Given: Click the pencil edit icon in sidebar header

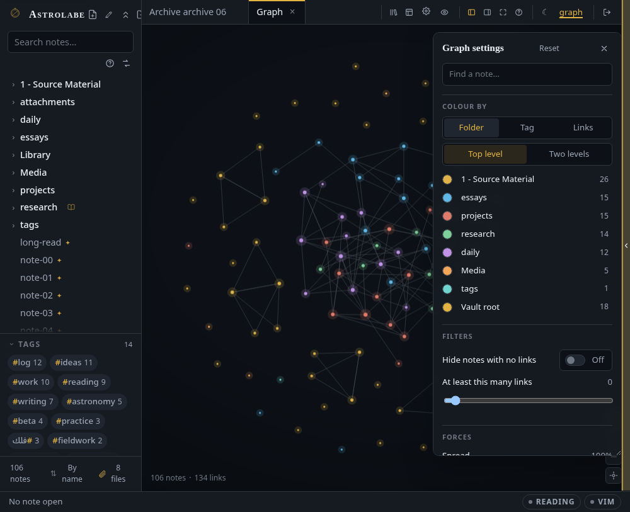Looking at the screenshot, I should [109, 14].
